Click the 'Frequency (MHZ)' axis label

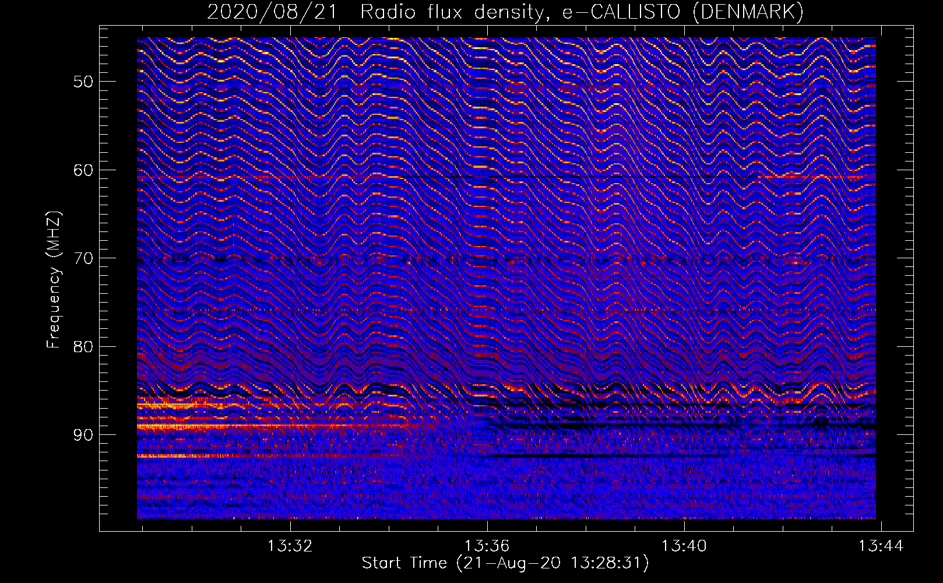tap(54, 280)
